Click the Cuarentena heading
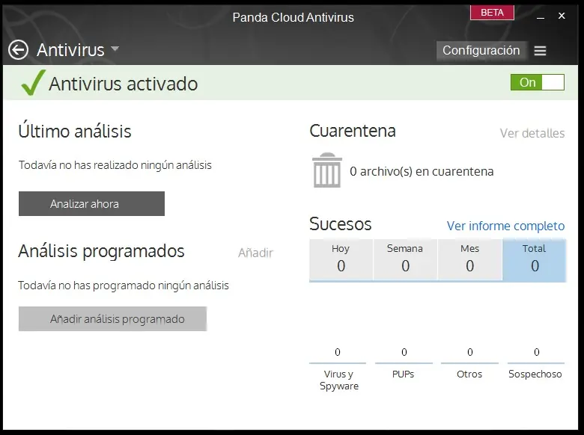This screenshot has width=584, height=435. click(x=353, y=131)
